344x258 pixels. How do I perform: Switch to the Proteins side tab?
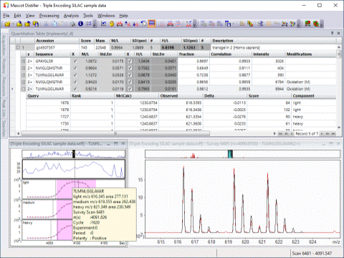click(4, 66)
